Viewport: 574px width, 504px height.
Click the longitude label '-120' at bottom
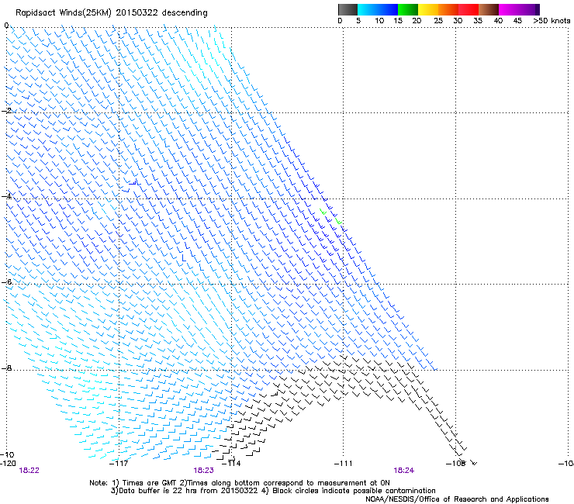coord(8,464)
